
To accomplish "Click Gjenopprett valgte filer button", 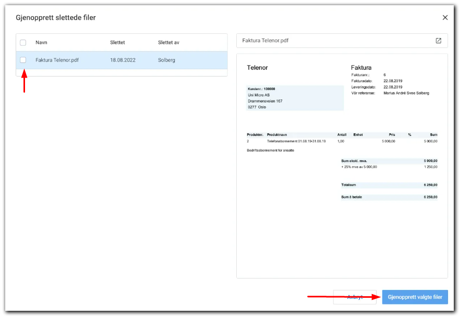I will tap(415, 297).
